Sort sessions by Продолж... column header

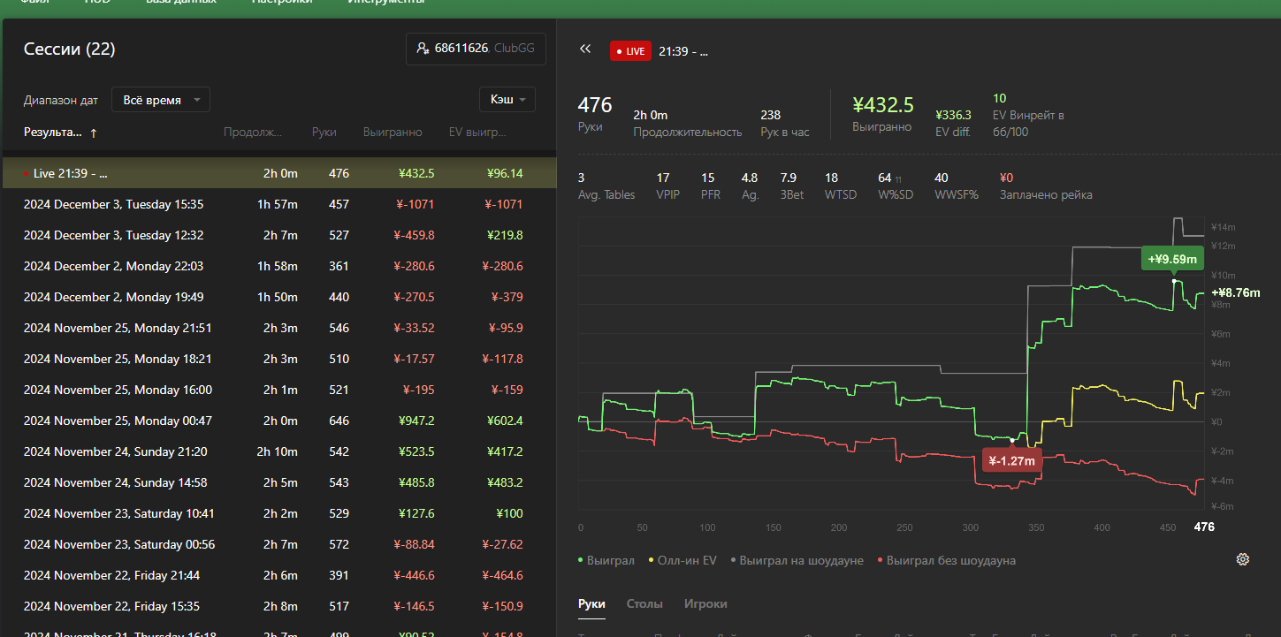253,133
